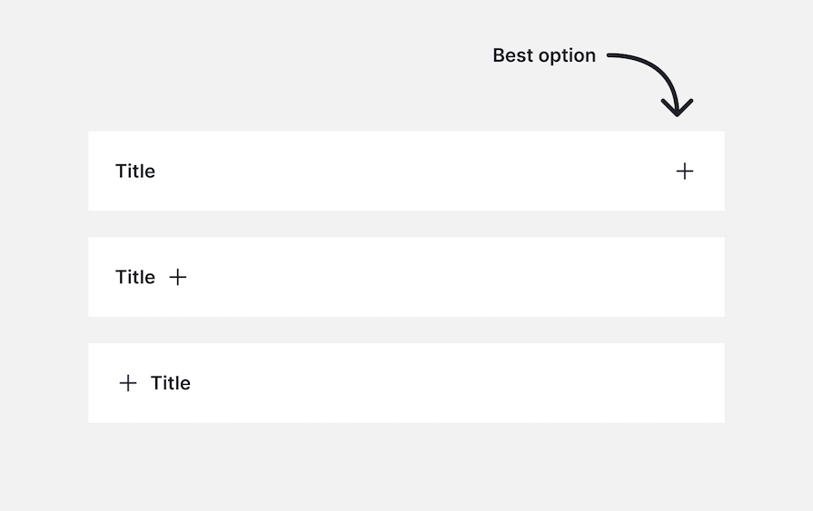Click the plus icon preceding the bottom Title
This screenshot has height=511, width=813.
point(128,383)
